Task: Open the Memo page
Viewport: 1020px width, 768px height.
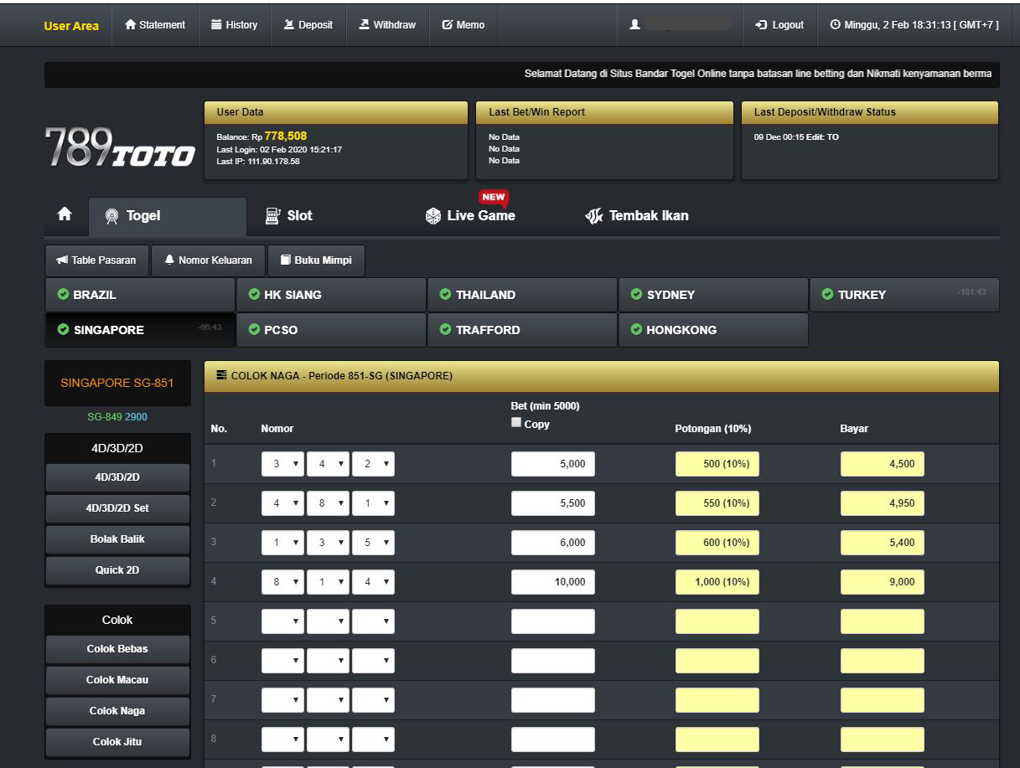Action: coord(463,25)
